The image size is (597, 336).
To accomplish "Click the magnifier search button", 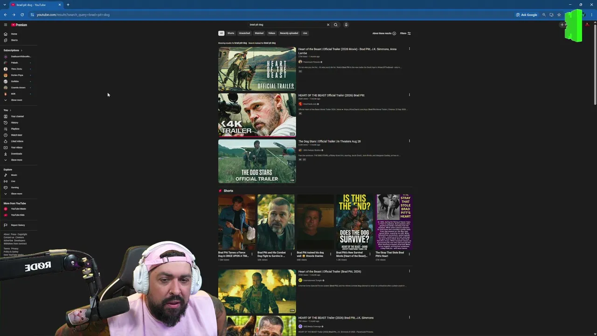I will pyautogui.click(x=335, y=25).
